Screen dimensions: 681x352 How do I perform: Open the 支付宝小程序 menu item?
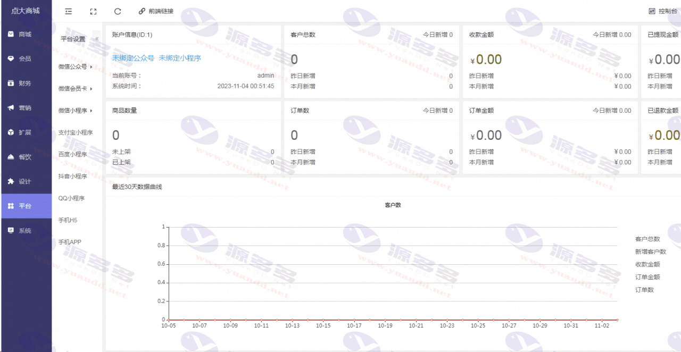76,132
